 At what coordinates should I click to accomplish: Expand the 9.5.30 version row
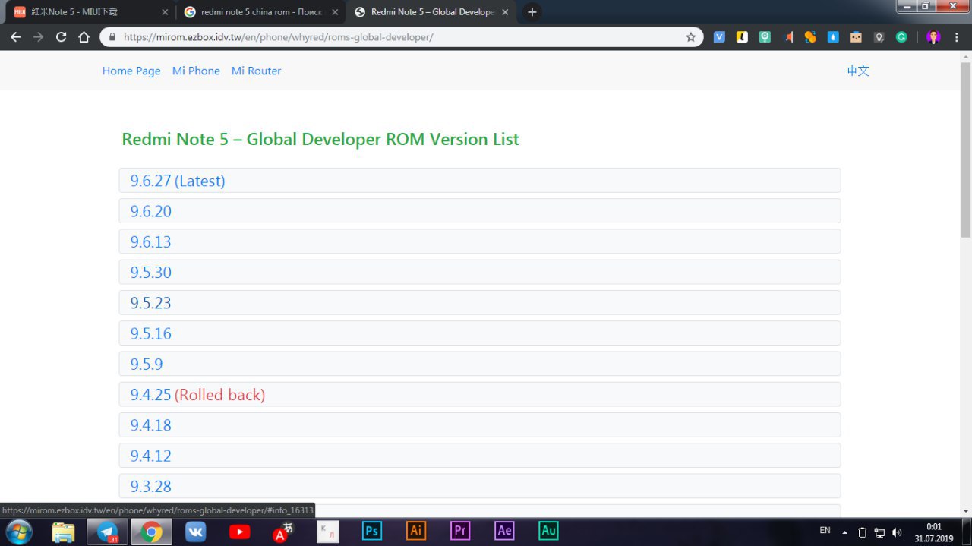(x=480, y=272)
